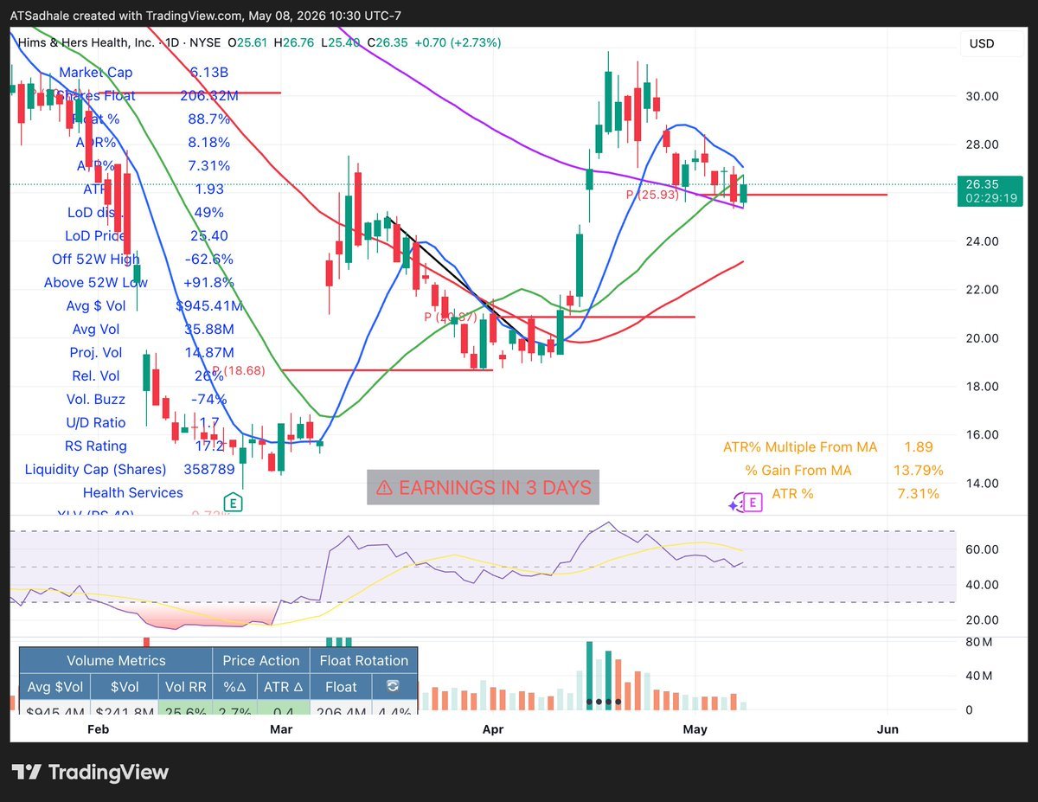This screenshot has width=1038, height=802.
Task: Click the 30.00 price axis label
Action: pos(982,96)
